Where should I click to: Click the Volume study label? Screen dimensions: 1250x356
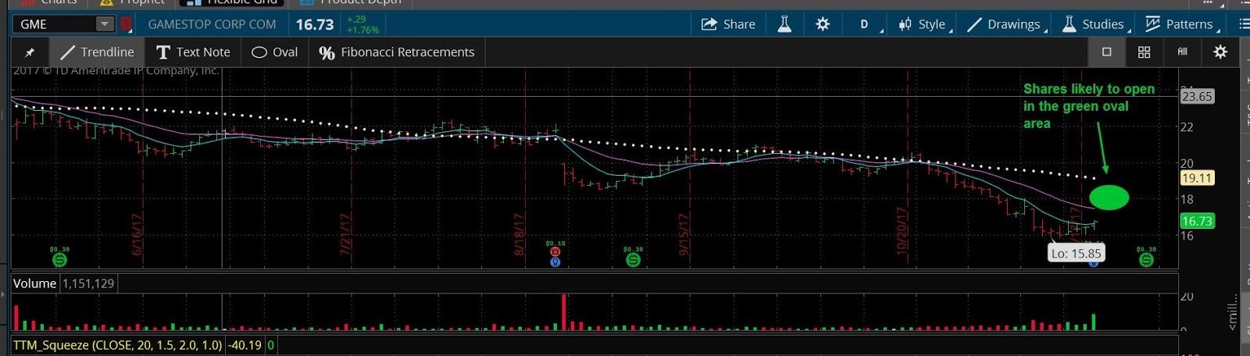point(34,283)
